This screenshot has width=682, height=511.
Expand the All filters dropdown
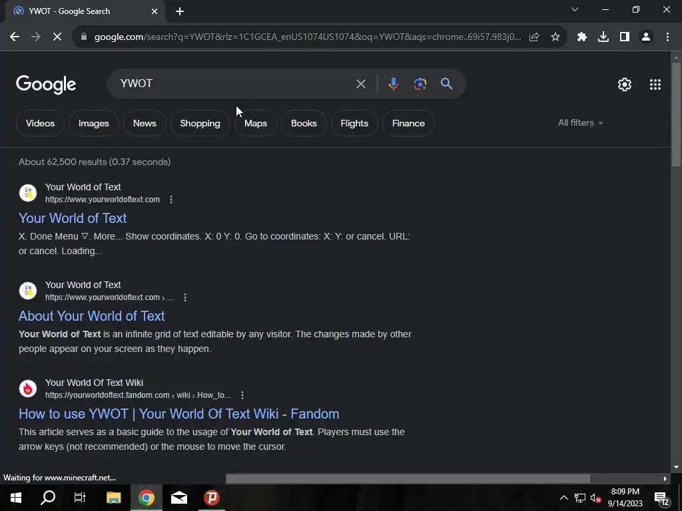pyautogui.click(x=580, y=123)
